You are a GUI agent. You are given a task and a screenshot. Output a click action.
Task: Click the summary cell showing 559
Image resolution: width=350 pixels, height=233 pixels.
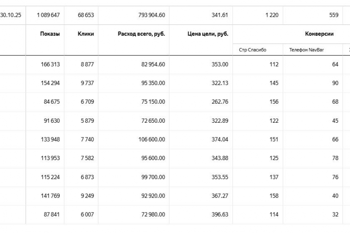(x=333, y=16)
